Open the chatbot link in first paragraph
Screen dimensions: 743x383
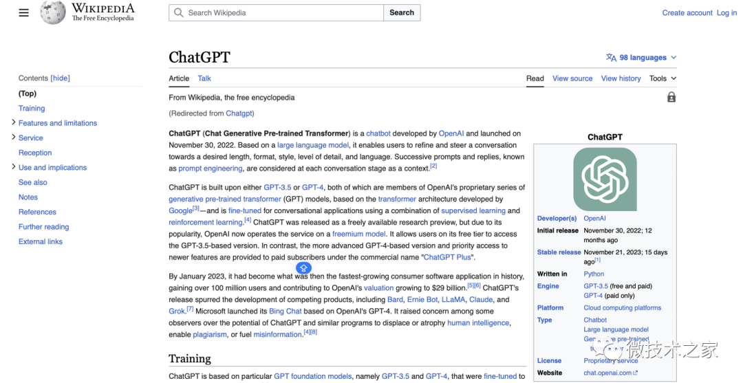click(378, 133)
